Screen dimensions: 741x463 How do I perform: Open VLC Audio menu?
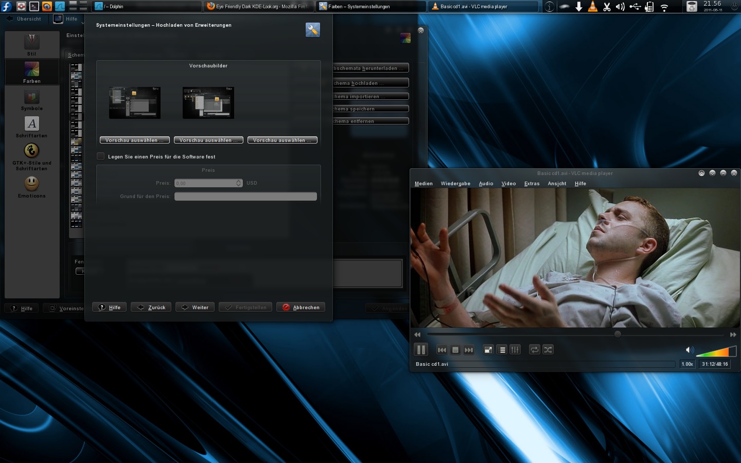[x=486, y=184]
